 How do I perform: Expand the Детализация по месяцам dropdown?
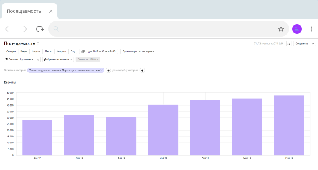[138, 51]
